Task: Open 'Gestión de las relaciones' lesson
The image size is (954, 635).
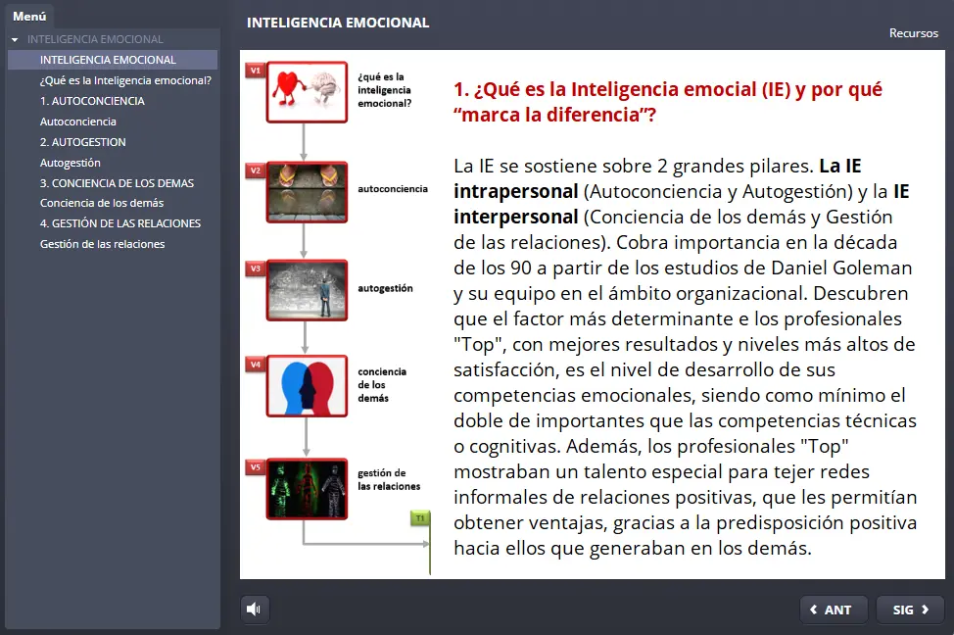Action: 102,244
